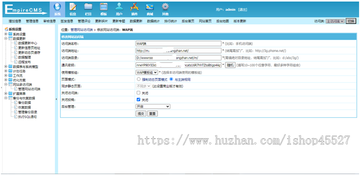
Task: Click the folder icon next to 扩展菜单
Action: pyautogui.click(x=10, y=93)
